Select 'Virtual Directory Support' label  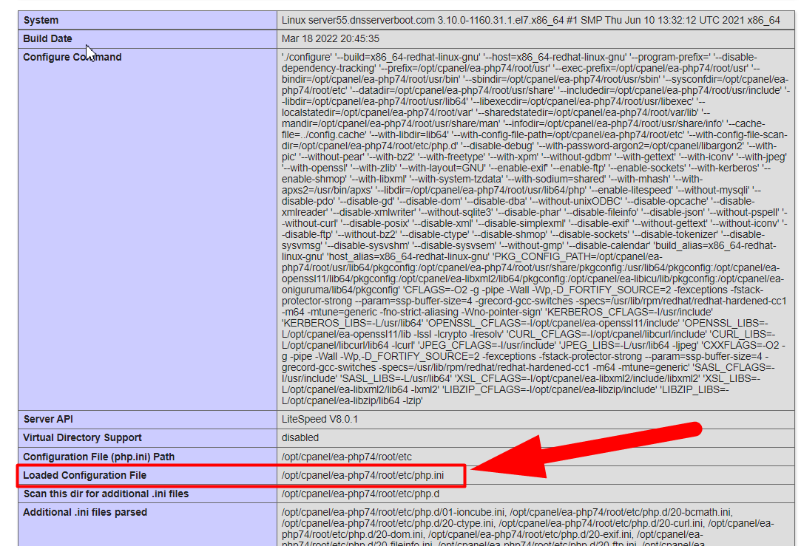click(82, 438)
